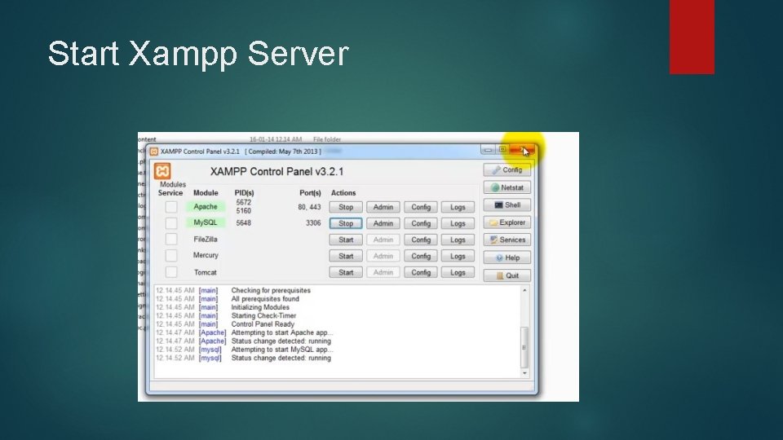Toggle Tomcat service checkbox
Image resolution: width=783 pixels, height=440 pixels.
[171, 272]
